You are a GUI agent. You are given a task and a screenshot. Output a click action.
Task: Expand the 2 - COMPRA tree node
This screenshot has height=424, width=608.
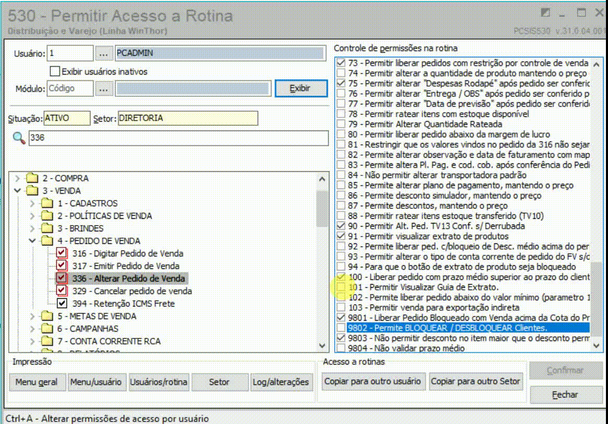tap(17, 178)
